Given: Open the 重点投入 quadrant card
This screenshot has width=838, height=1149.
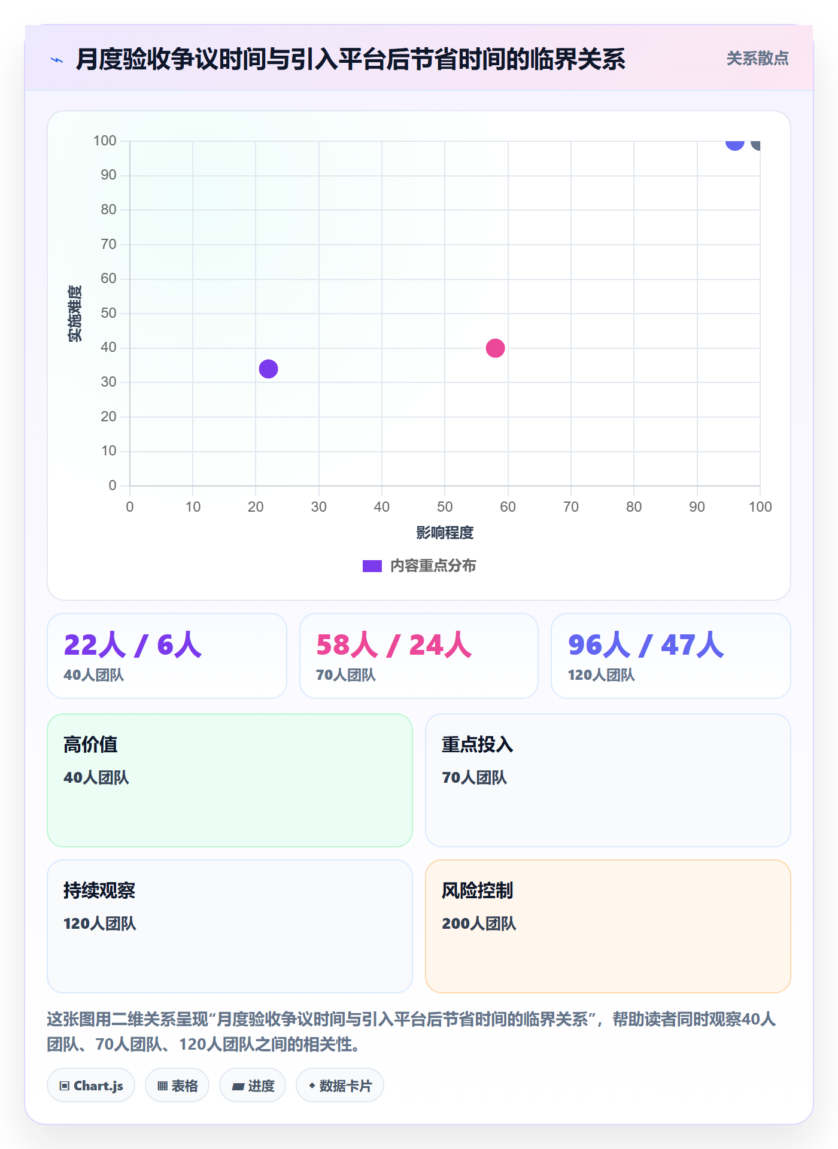Looking at the screenshot, I should click(608, 780).
